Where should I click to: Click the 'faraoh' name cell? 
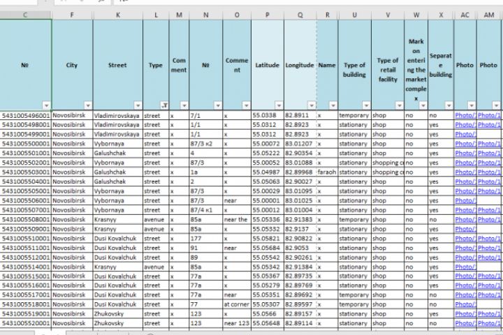click(x=327, y=172)
